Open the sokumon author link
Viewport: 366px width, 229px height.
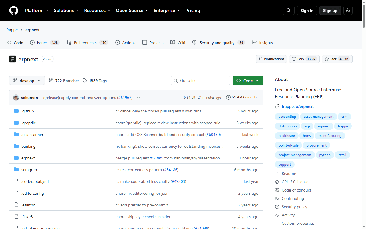pyautogui.click(x=29, y=98)
